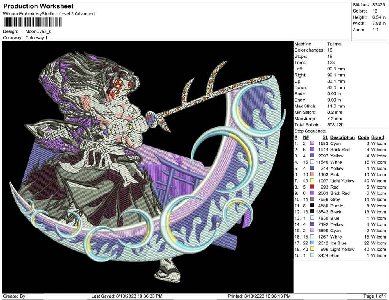Image resolution: width=389 pixels, height=300 pixels.
Task: Click the Stitches value 82435
Action: point(378,5)
